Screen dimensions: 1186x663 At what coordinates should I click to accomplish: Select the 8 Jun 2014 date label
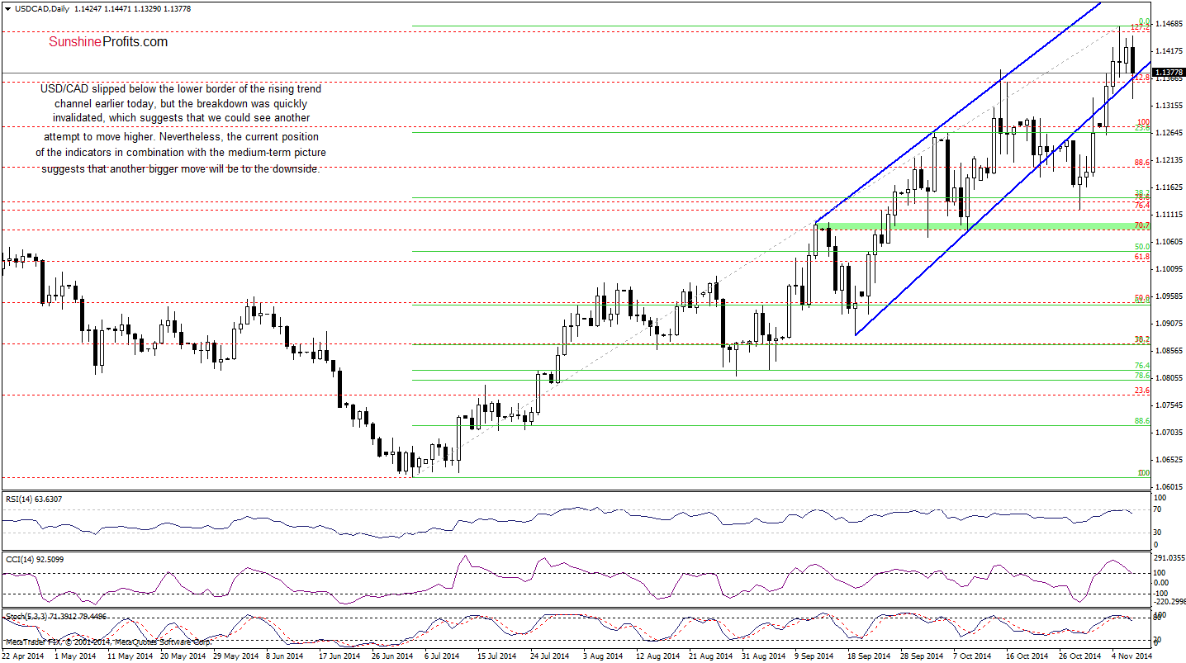click(x=286, y=657)
